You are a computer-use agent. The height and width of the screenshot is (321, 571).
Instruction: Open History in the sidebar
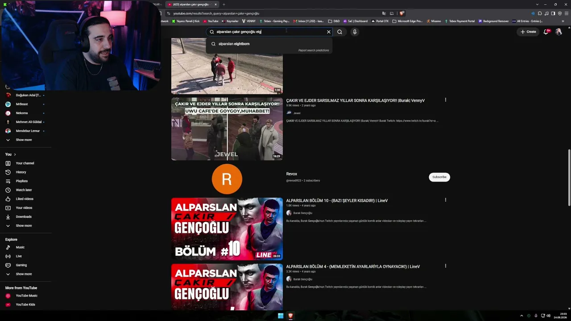click(21, 172)
